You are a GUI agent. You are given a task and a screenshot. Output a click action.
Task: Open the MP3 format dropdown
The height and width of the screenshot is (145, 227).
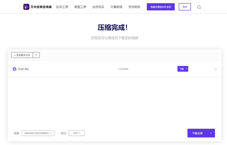point(76,133)
